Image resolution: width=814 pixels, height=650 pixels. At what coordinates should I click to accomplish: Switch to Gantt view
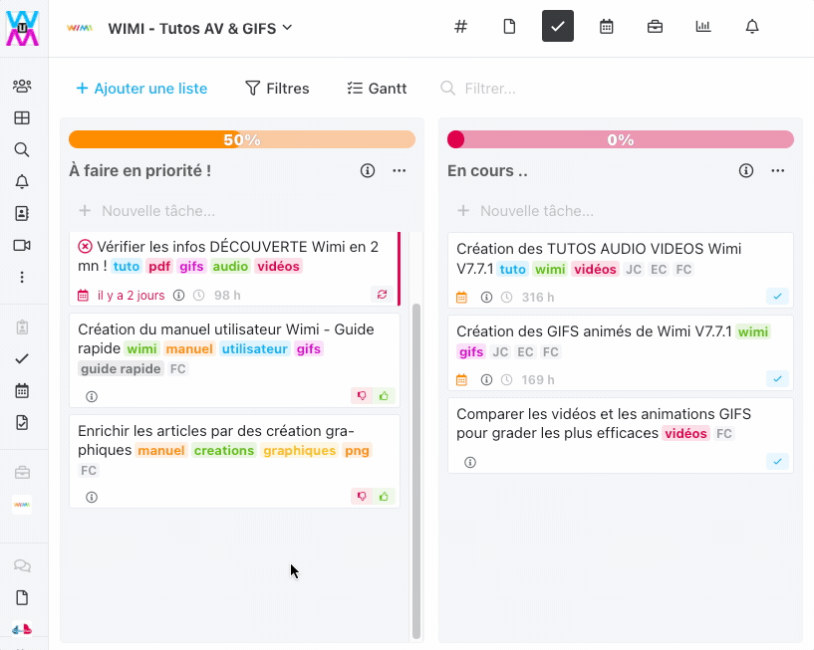(x=377, y=89)
